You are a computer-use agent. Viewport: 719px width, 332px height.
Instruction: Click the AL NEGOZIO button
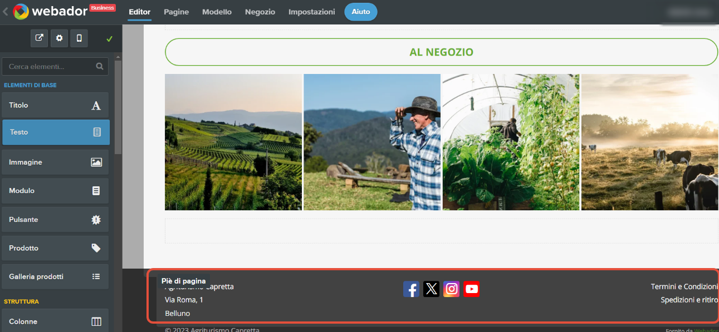click(x=441, y=52)
